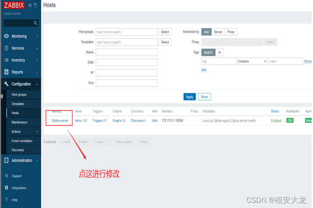Click the Enabled status link
Viewport: 313px width, 208px height.
tap(276, 121)
